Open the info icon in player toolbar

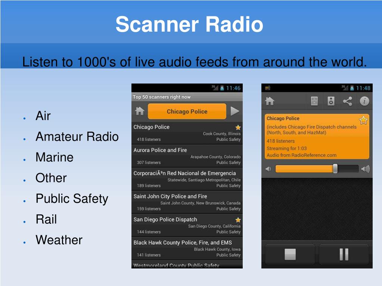point(364,101)
